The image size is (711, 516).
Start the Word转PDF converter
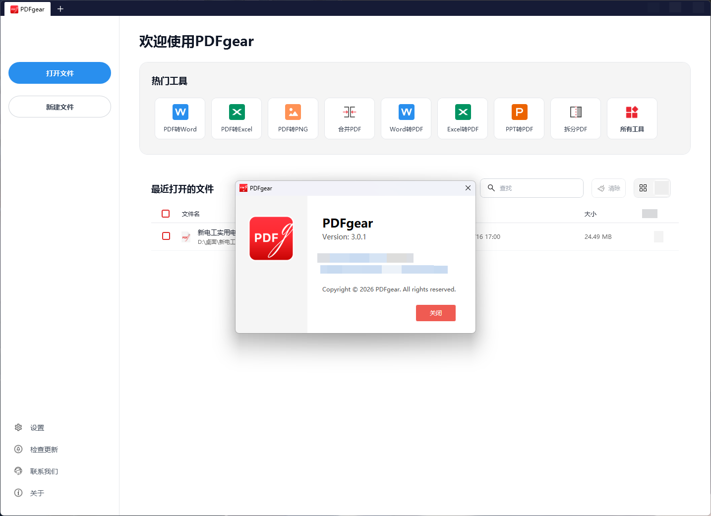406,118
